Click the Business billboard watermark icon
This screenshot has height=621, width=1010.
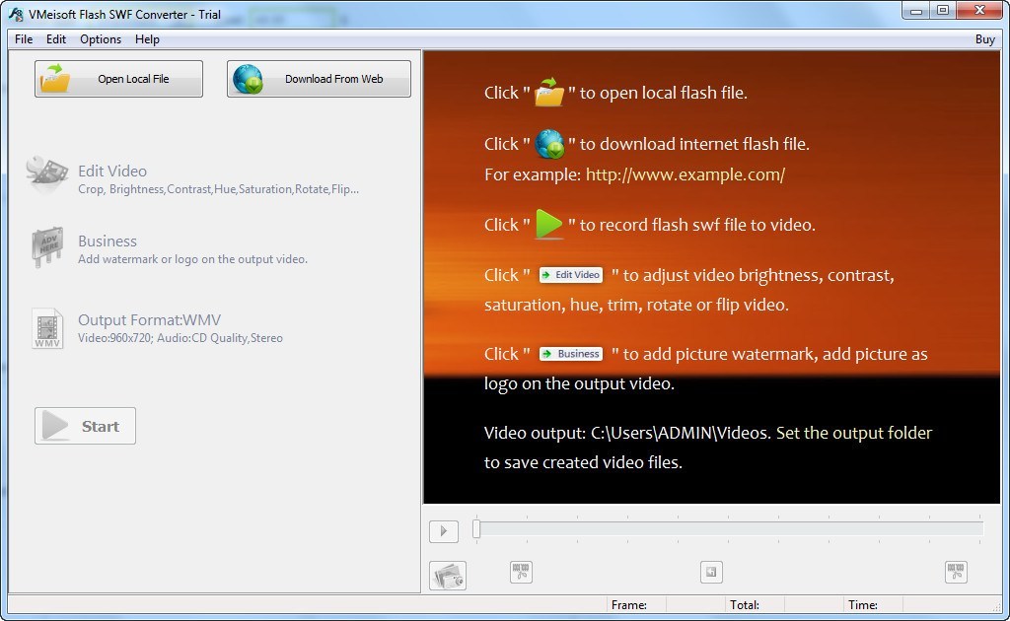tap(46, 248)
